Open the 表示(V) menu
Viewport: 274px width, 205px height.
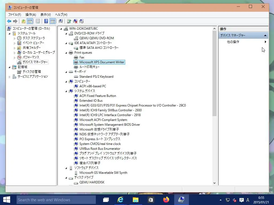[x=45, y=15]
